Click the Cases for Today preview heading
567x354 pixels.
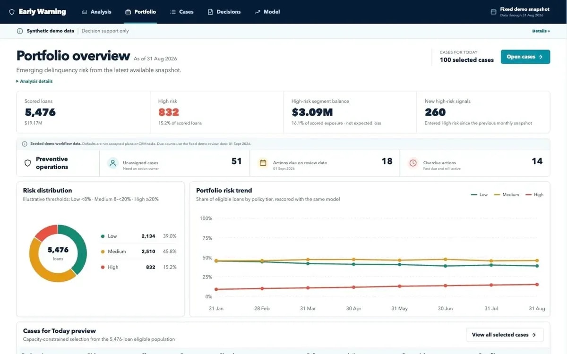[60, 331]
